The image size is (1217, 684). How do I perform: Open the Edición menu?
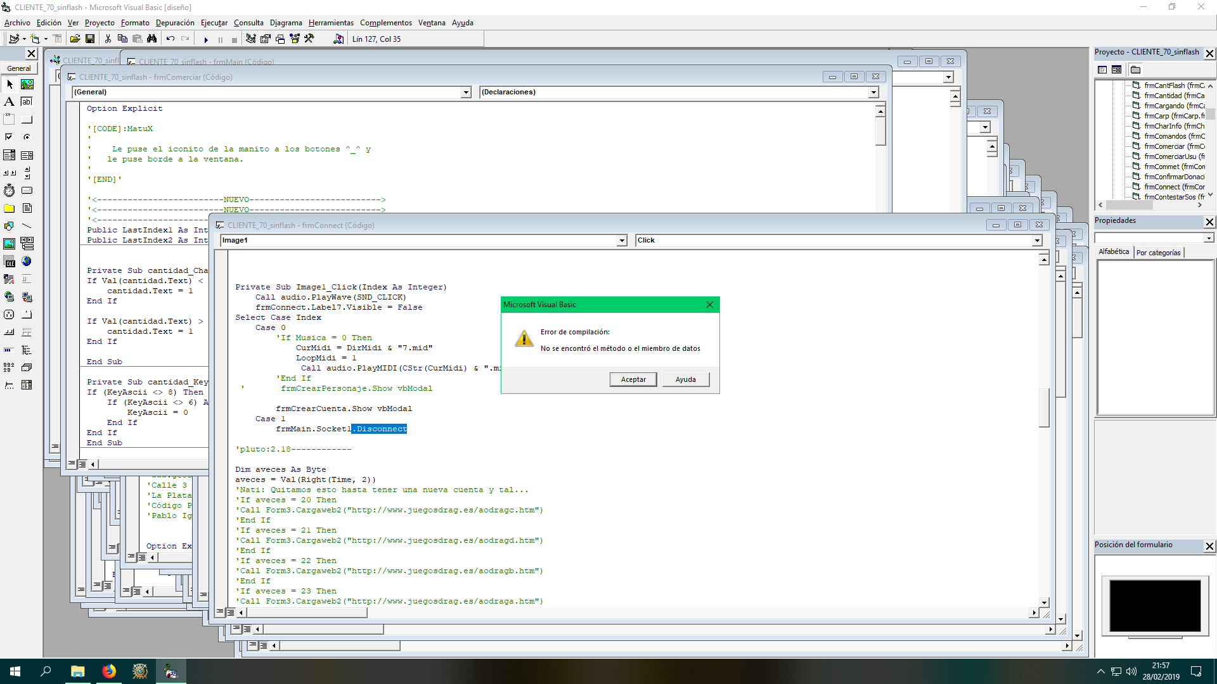(49, 23)
